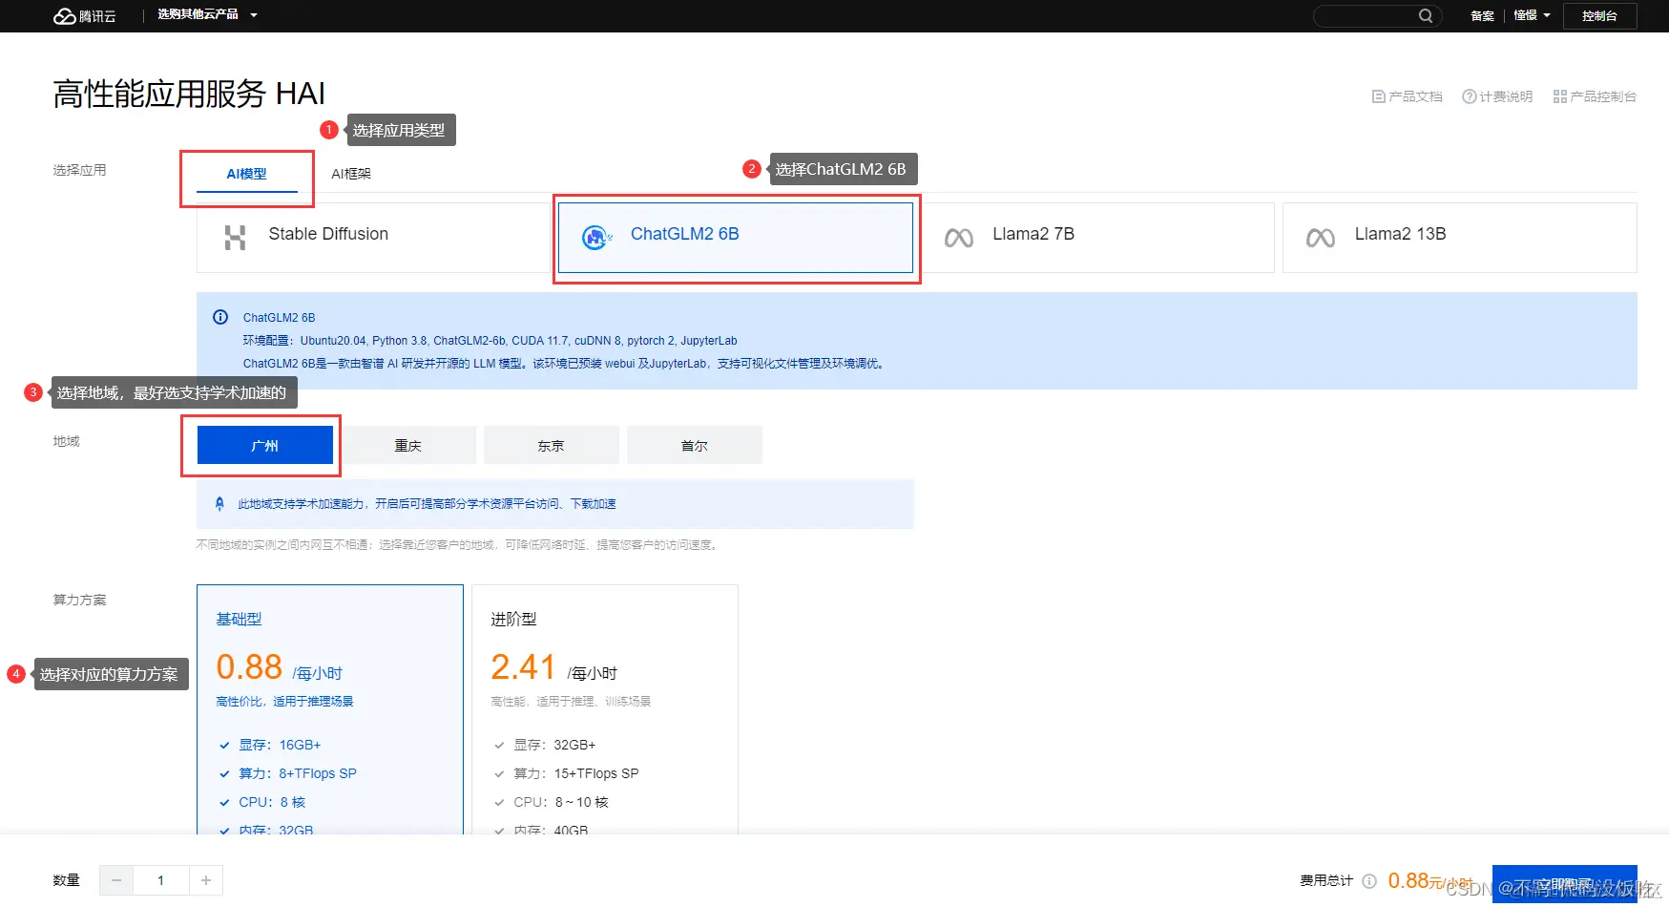Decrease quantity with the minus button
The image size is (1669, 907).
click(116, 880)
